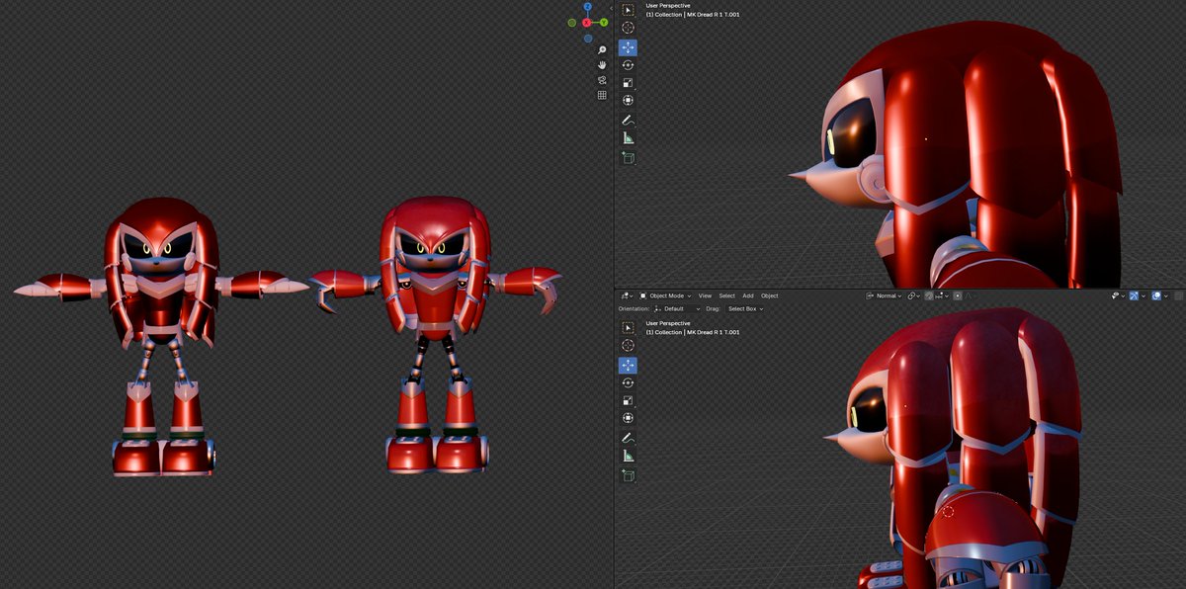
Task: Select the Annotate tool in upper-right viewport
Action: pyautogui.click(x=628, y=121)
